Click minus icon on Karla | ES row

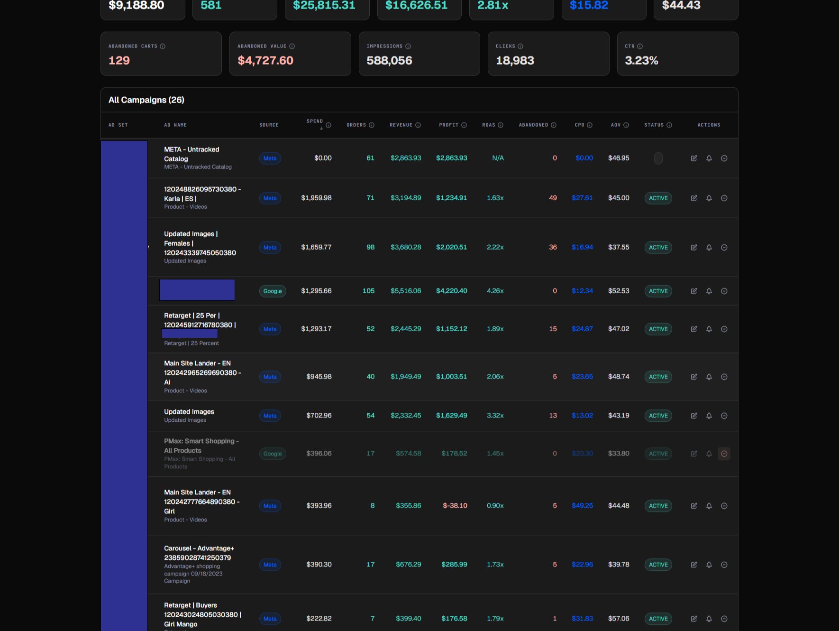point(724,198)
